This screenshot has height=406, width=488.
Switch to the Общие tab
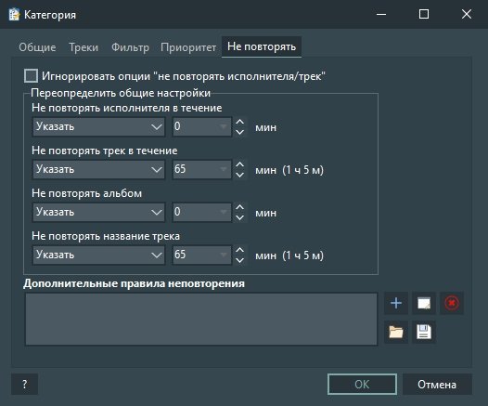click(x=37, y=47)
